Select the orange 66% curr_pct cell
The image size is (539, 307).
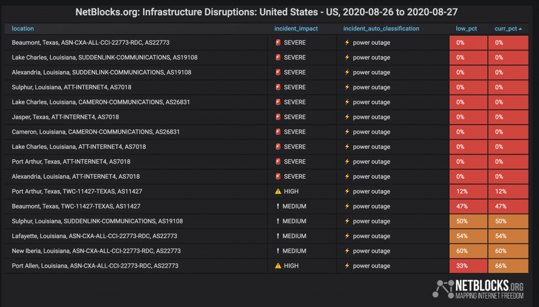508,266
